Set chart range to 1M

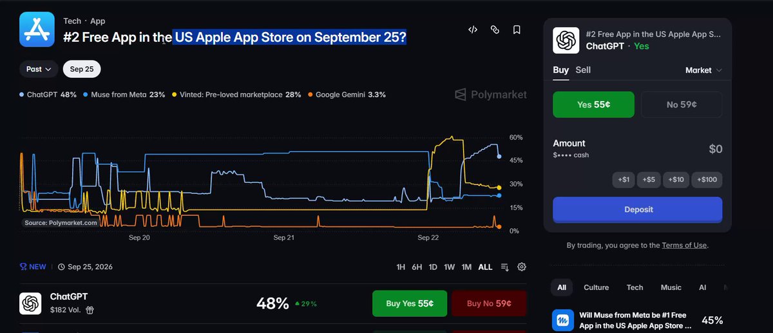(x=466, y=267)
